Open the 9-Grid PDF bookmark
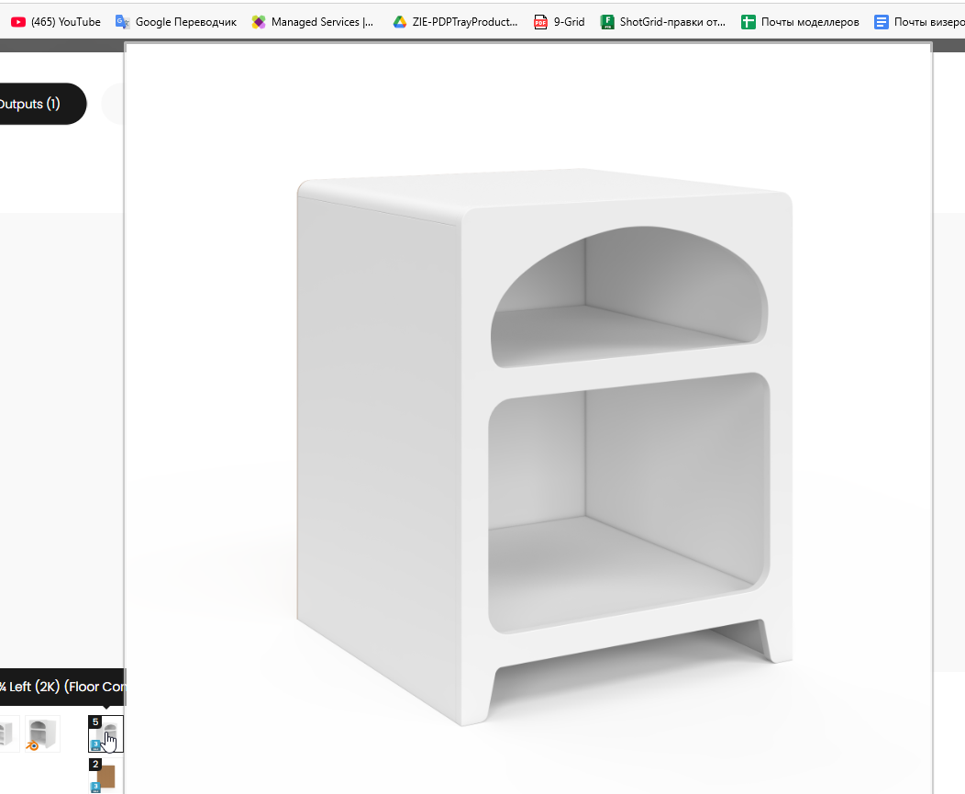Screen dimensions: 965x794 pyautogui.click(x=559, y=22)
